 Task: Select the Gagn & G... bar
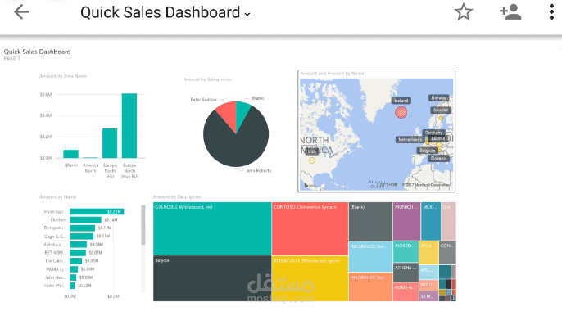[x=82, y=237]
